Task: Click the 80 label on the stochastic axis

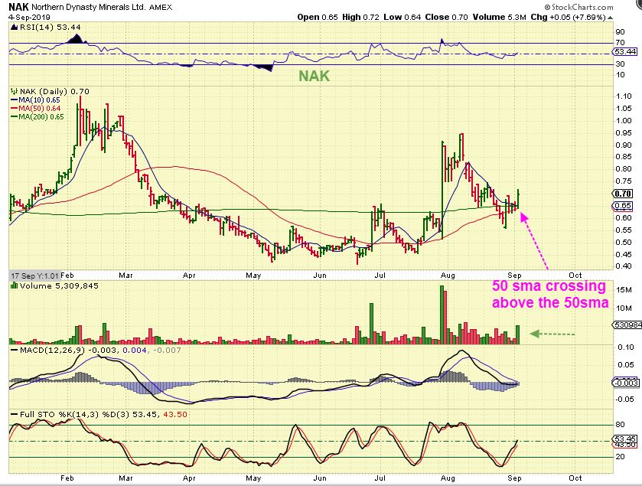Action: coord(620,425)
